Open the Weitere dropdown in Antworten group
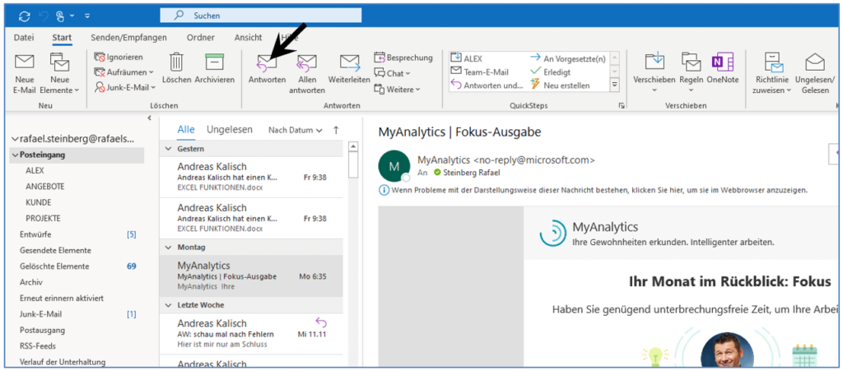Image resolution: width=843 pixels, height=370 pixels. (398, 89)
